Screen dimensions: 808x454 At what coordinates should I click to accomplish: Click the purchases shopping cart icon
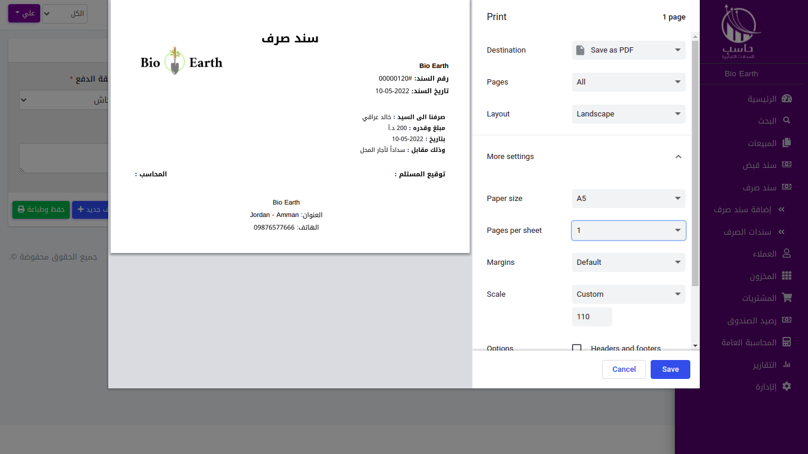786,298
